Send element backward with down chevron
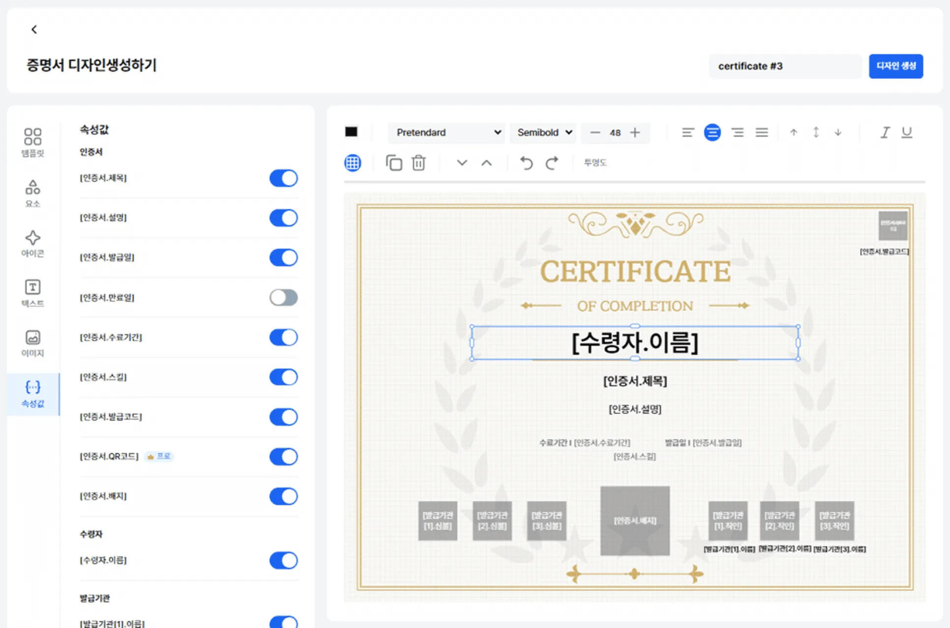Screen dimensions: 950x628 [462, 163]
